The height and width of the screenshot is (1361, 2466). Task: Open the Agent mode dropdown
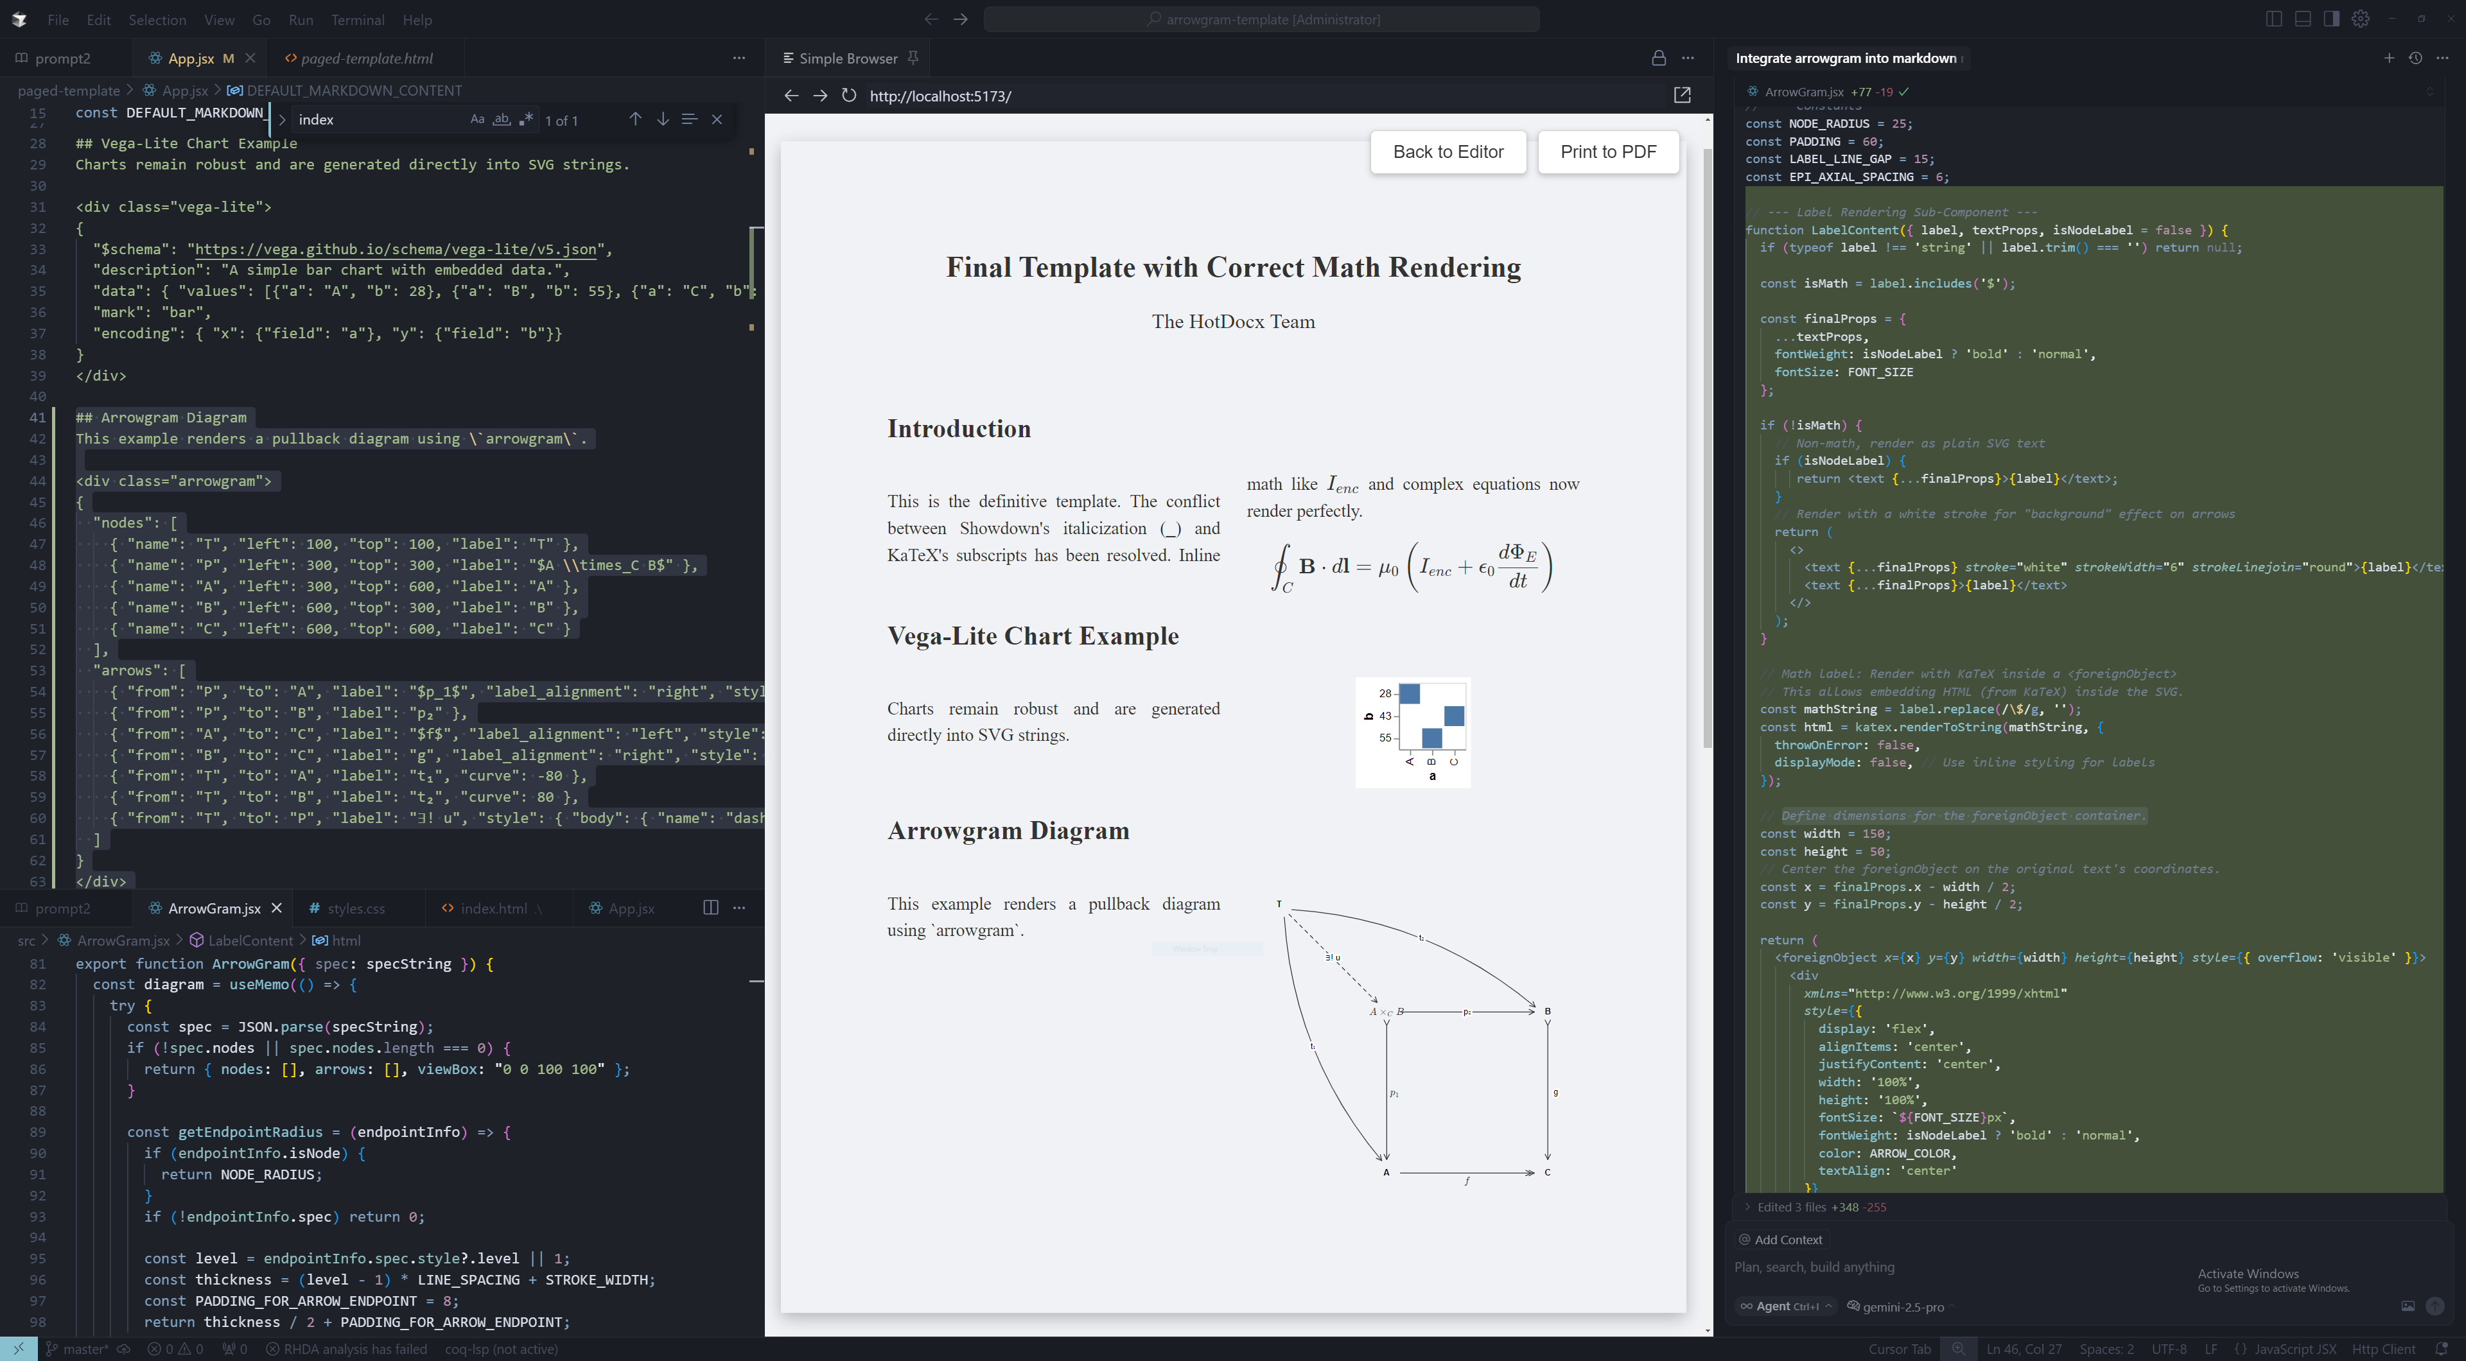point(1785,1306)
